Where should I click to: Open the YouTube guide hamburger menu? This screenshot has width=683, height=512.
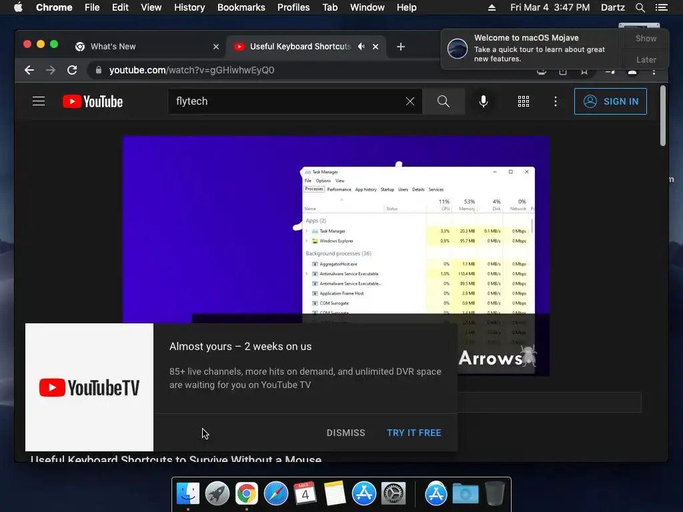[38, 101]
